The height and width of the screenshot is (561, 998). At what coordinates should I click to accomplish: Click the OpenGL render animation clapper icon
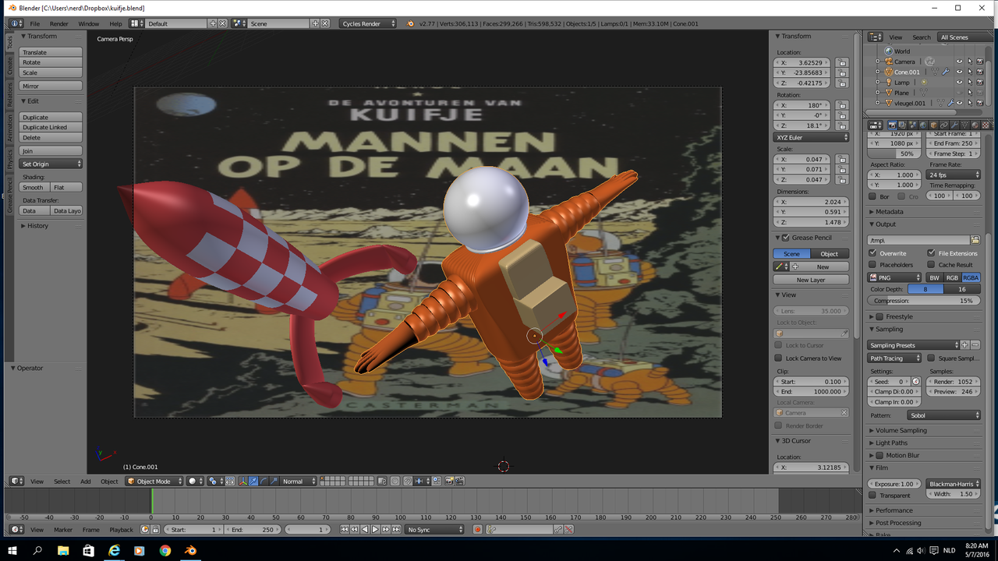tap(459, 482)
